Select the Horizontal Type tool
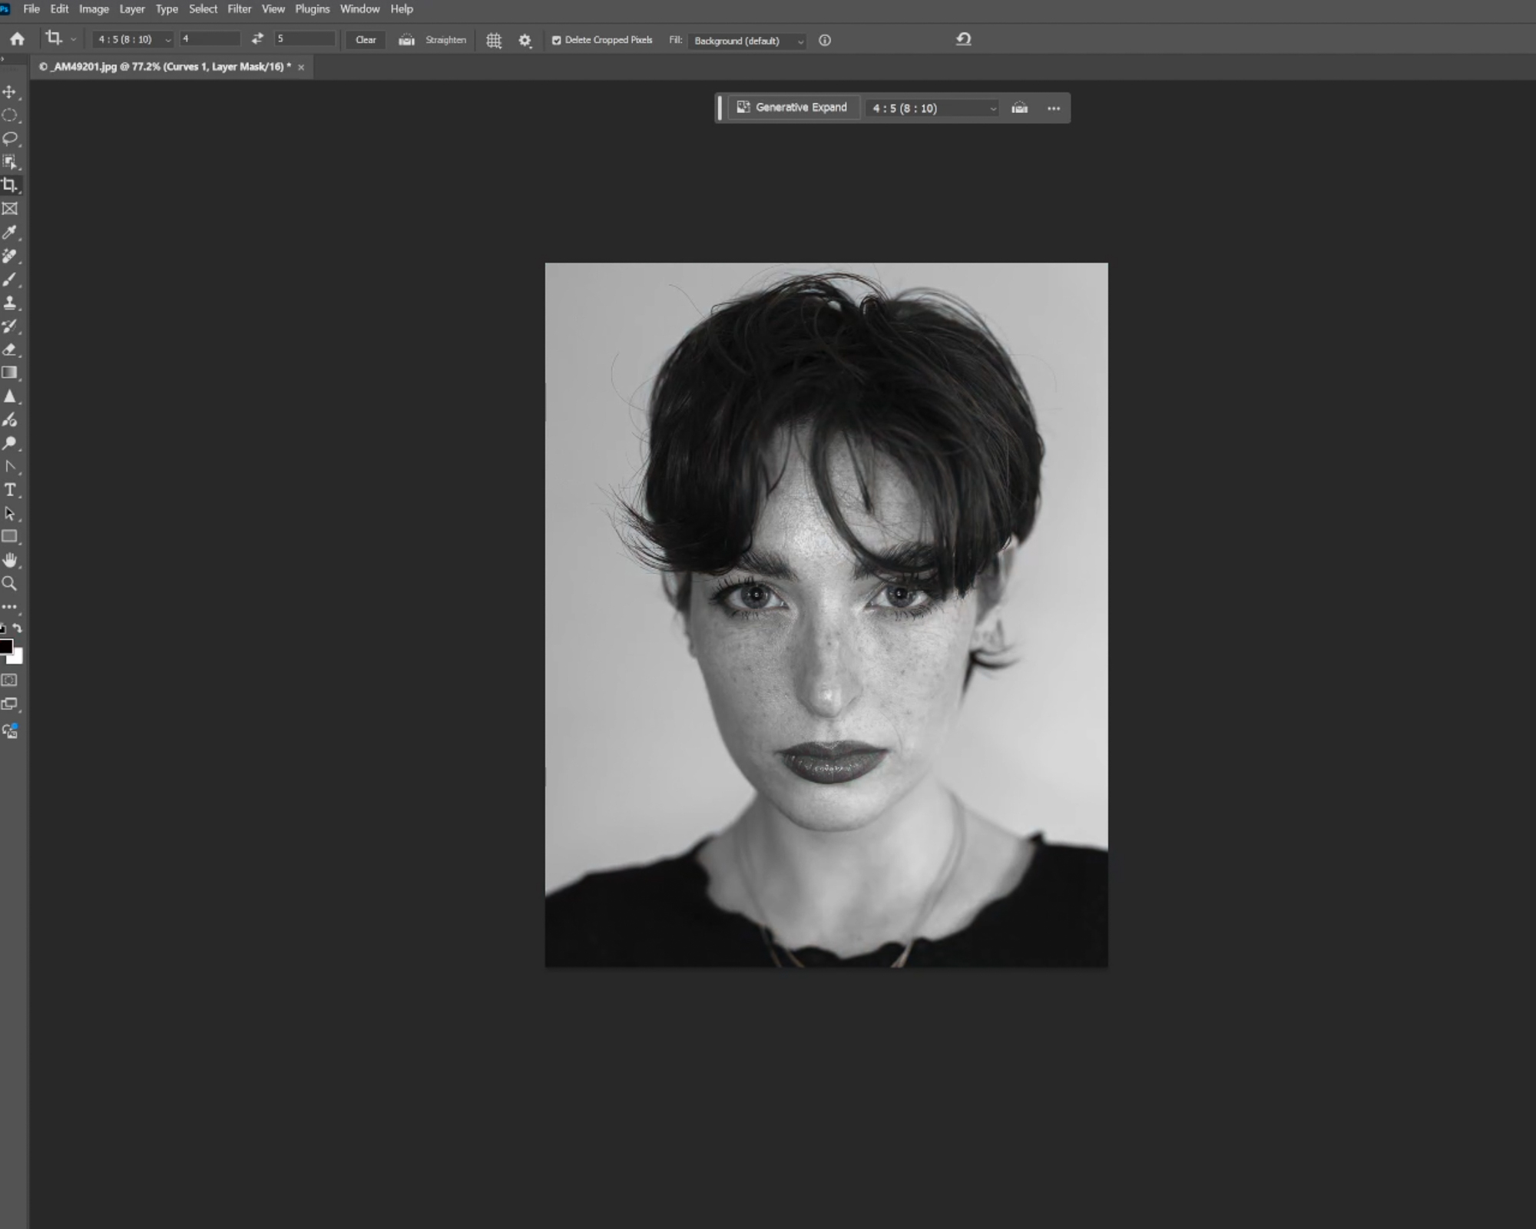 click(10, 490)
